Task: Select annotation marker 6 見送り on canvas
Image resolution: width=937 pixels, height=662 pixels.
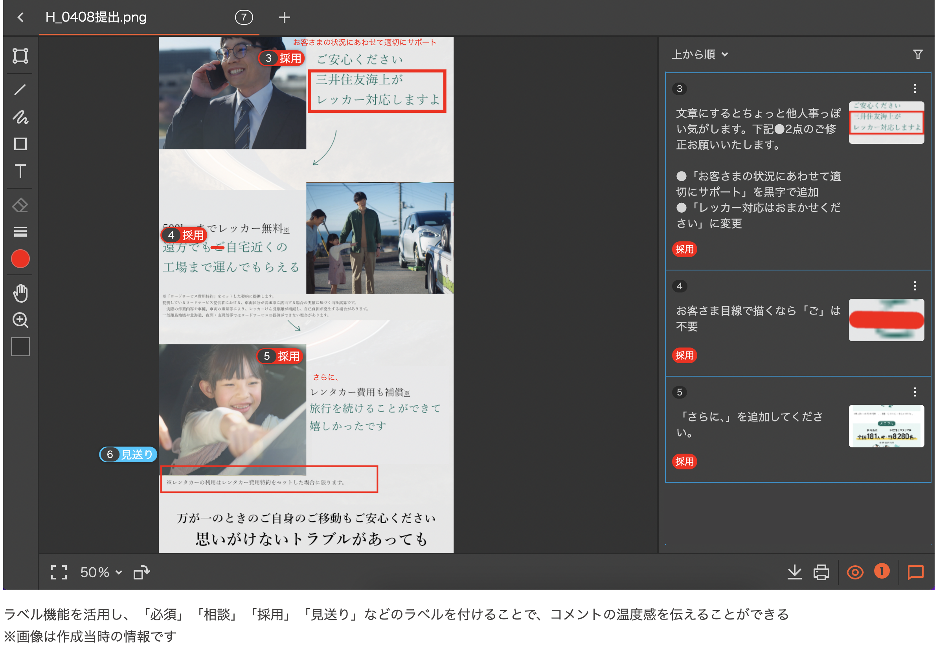Action: 128,454
